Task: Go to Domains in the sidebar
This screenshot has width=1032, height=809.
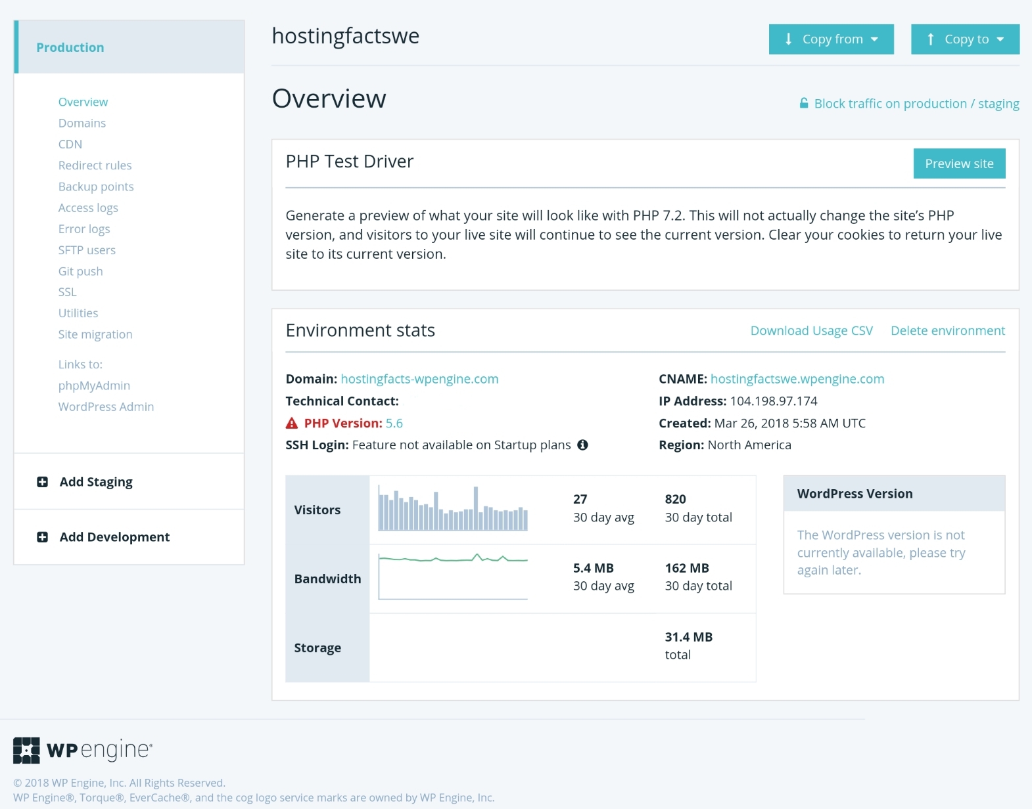Action: [82, 123]
